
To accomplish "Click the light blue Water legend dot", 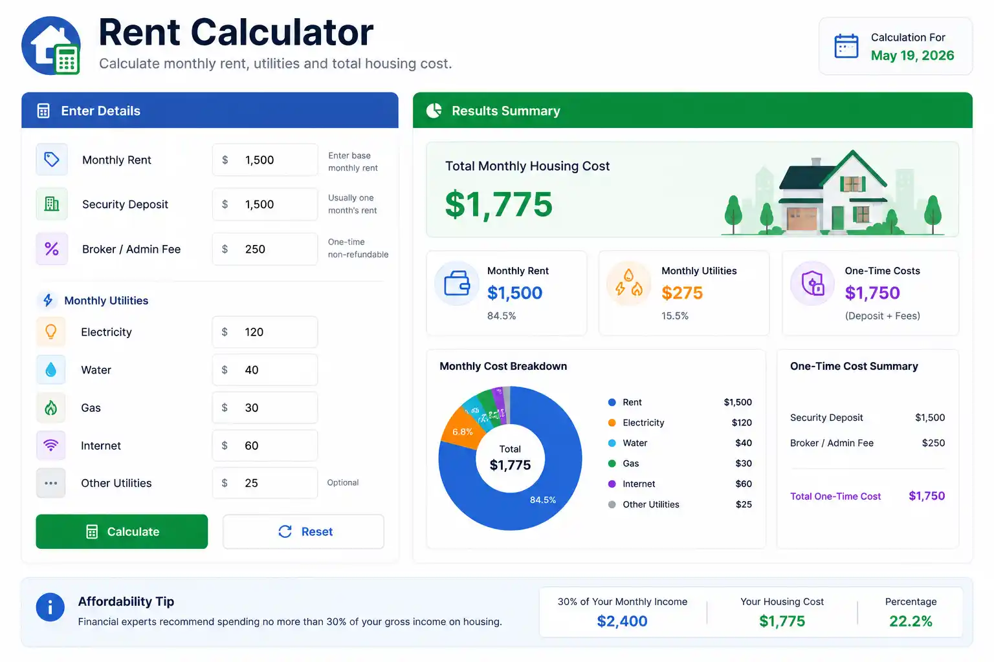I will click(612, 443).
